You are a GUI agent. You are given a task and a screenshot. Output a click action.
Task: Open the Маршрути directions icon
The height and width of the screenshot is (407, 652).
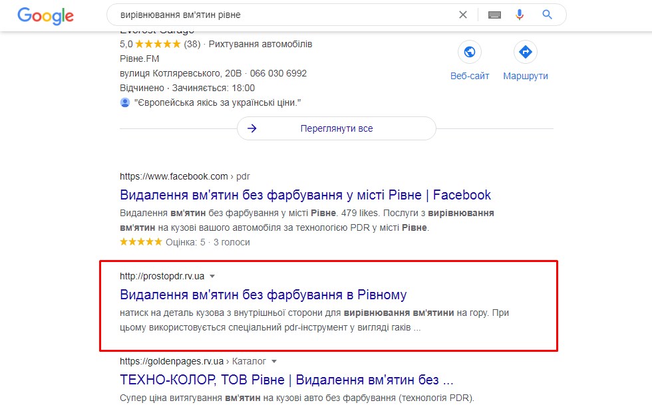(526, 52)
